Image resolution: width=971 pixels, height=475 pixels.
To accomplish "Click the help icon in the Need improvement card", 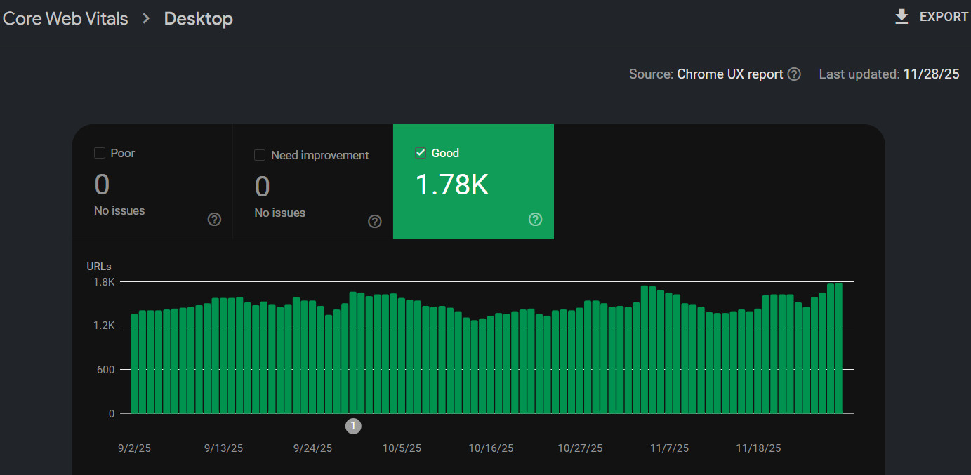I will click(x=374, y=221).
